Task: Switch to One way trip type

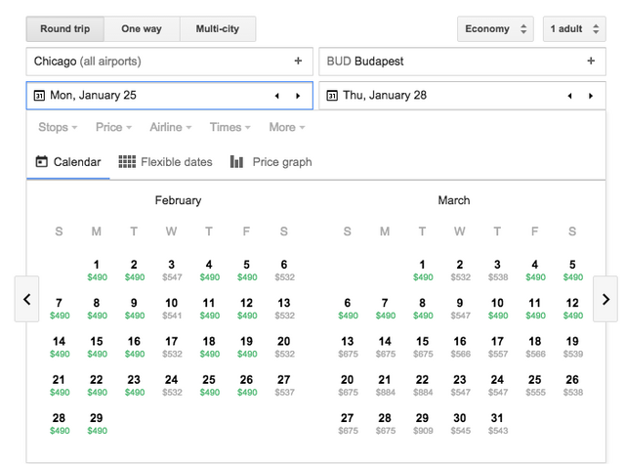Action: click(142, 29)
